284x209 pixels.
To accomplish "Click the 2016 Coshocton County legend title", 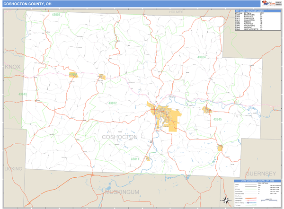I will click(257, 182).
